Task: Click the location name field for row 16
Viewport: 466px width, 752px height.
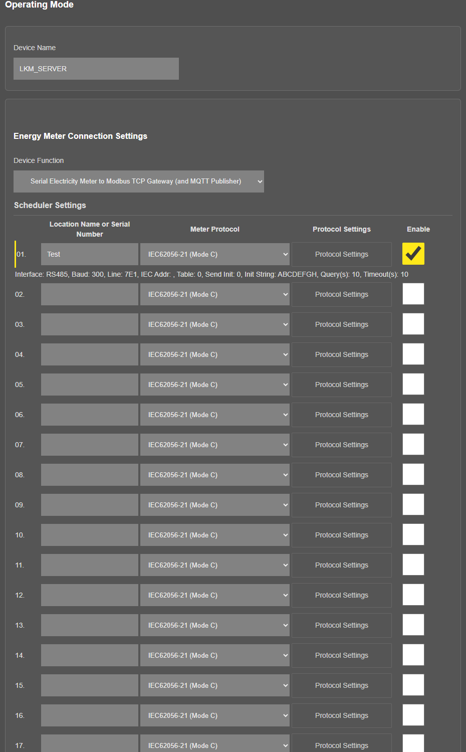Action: (90, 715)
